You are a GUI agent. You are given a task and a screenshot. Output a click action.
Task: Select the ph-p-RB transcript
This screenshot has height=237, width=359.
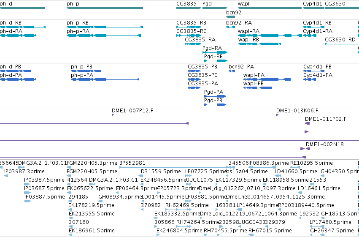tap(105, 27)
